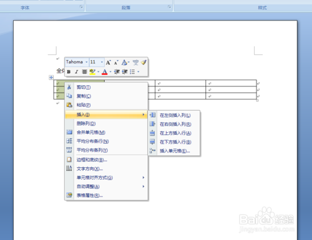Click first-row cell in last table column
Screen dimensions: 312x240
coord(231,83)
